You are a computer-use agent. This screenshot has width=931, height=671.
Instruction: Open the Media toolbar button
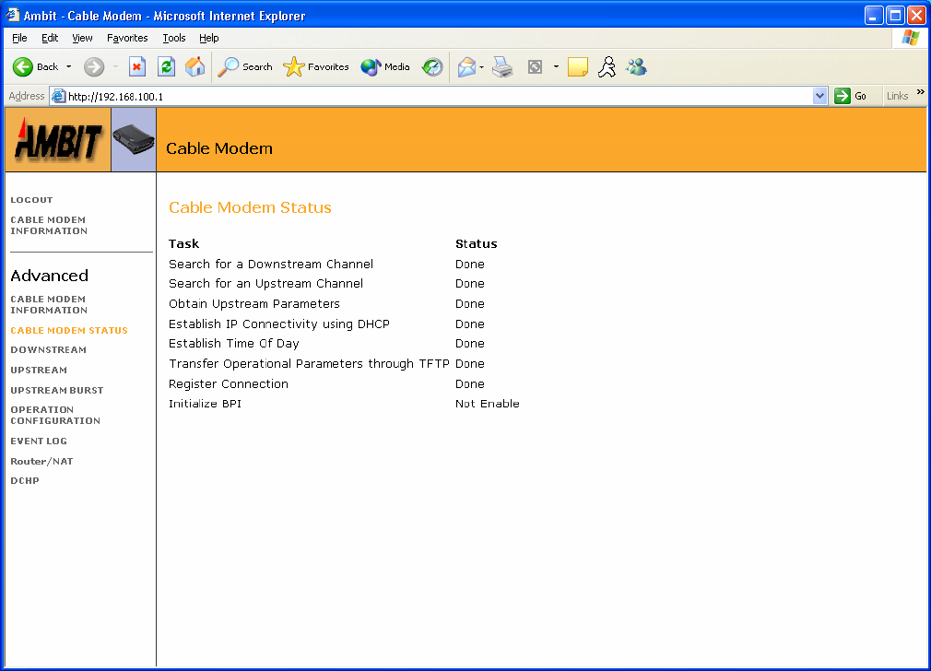[385, 66]
